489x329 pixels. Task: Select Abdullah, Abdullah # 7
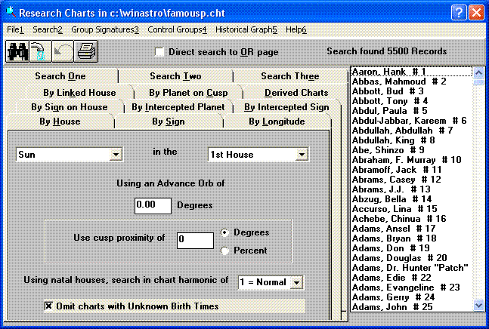pyautogui.click(x=411, y=131)
